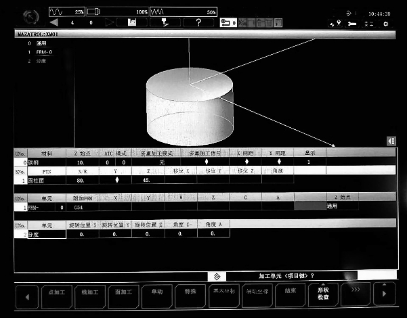
Task: Select tree item 2 分度
Action: coord(37,61)
